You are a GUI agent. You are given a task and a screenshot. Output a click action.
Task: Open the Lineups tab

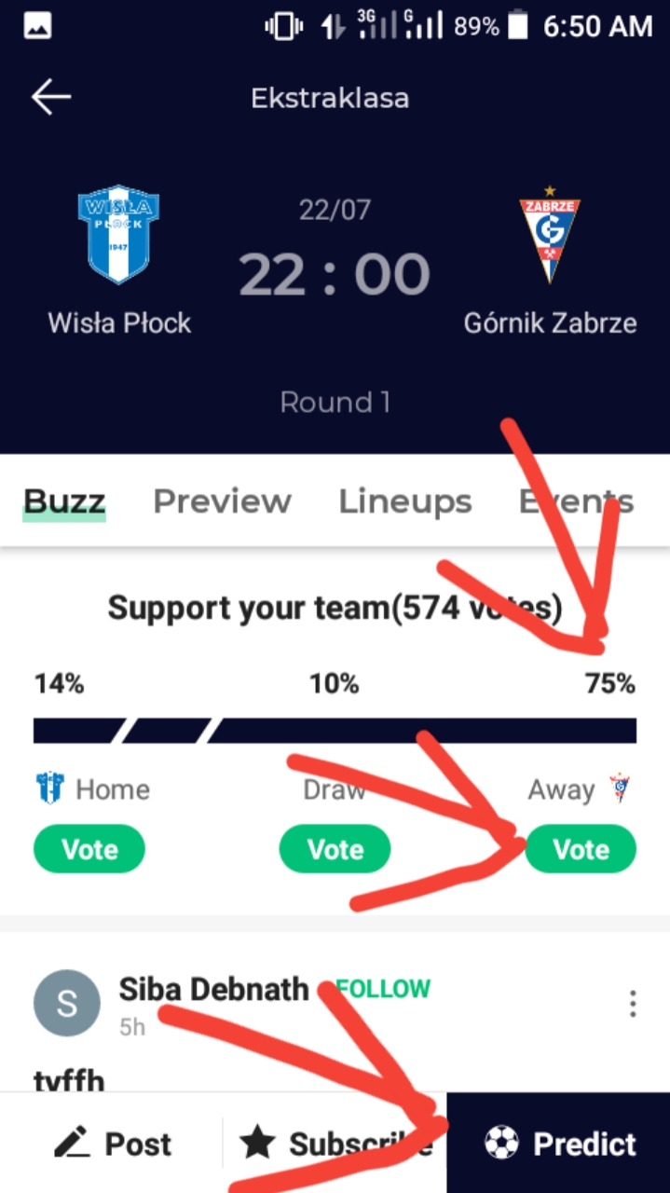coord(404,501)
